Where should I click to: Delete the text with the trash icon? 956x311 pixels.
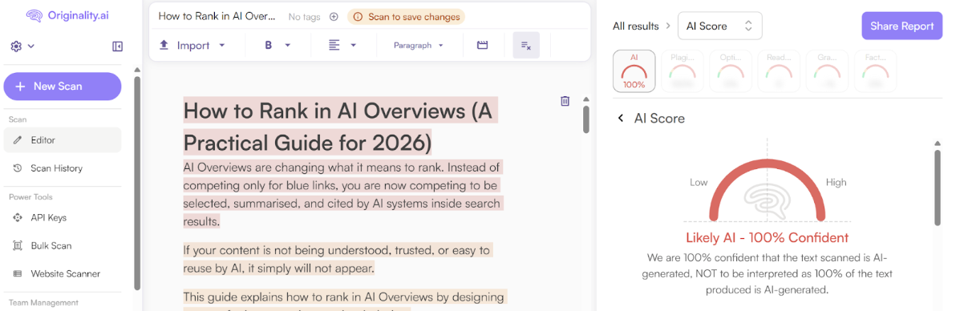(x=565, y=101)
